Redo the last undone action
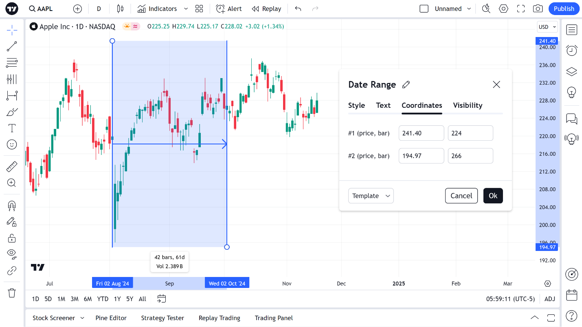582x327 pixels. (x=315, y=9)
